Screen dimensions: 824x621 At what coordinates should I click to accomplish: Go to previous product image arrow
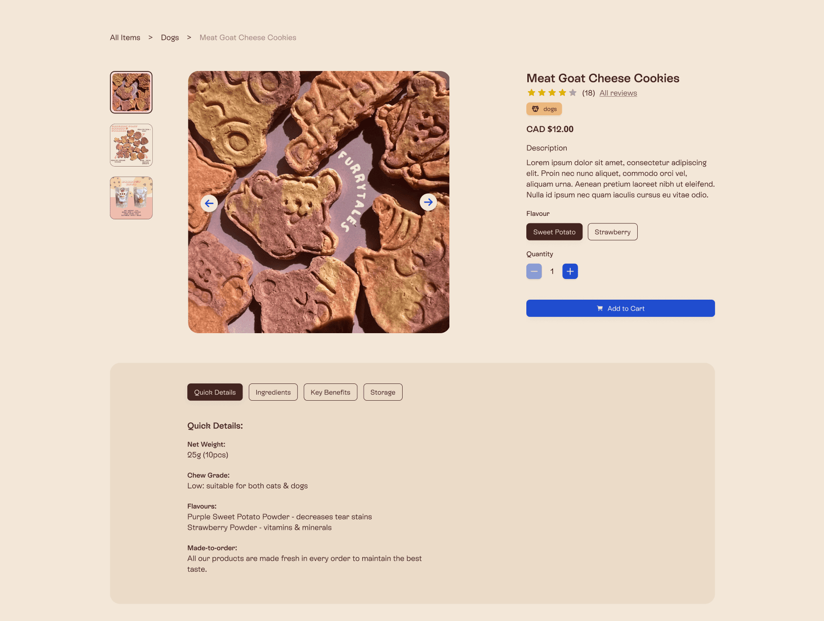pos(209,203)
